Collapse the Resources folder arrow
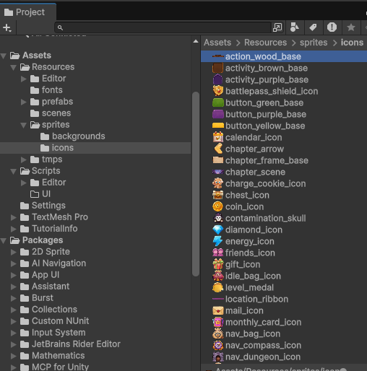Viewport: 367px width, 371px height. pos(14,67)
